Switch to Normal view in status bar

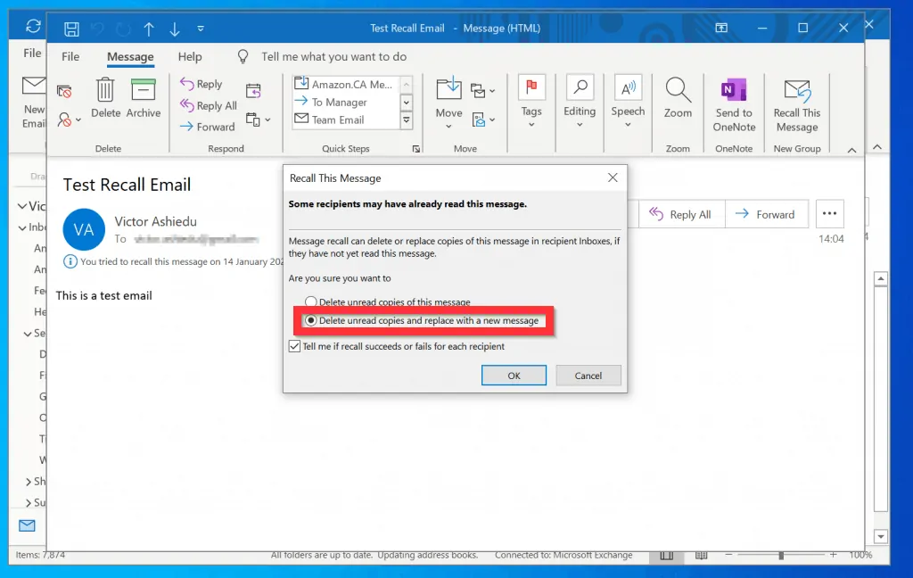tap(667, 556)
